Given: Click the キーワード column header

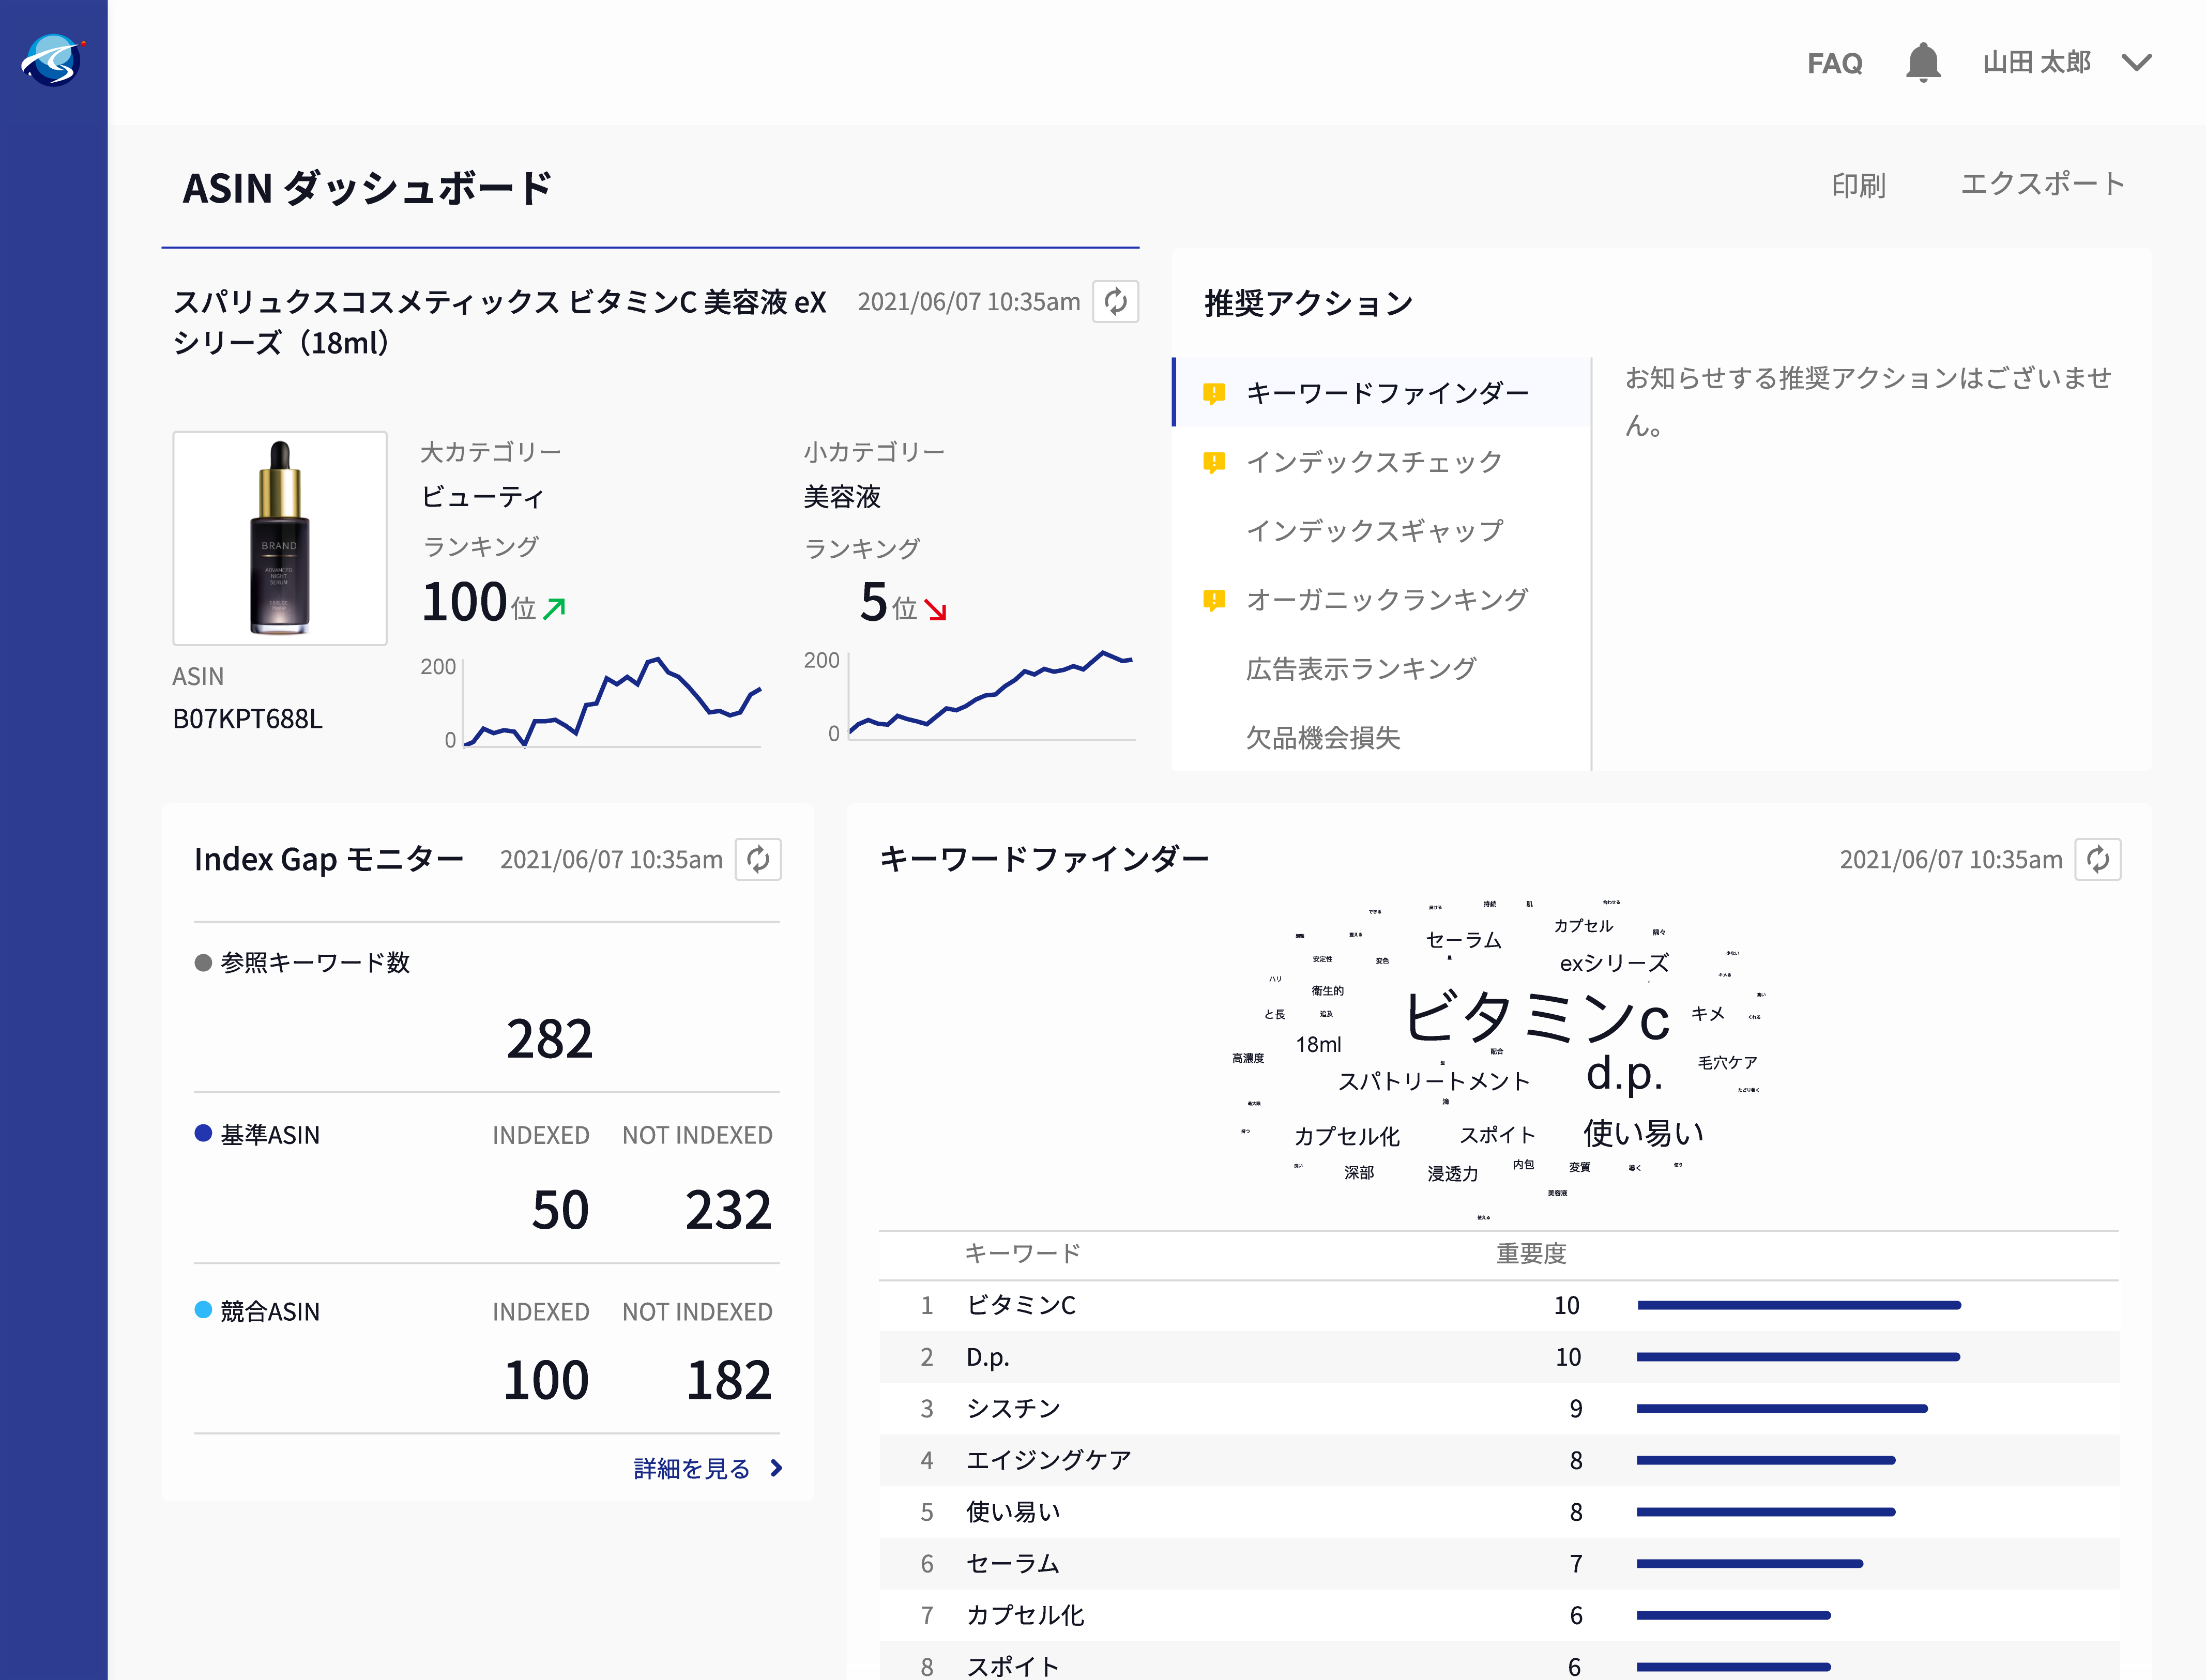Looking at the screenshot, I should click(1022, 1253).
